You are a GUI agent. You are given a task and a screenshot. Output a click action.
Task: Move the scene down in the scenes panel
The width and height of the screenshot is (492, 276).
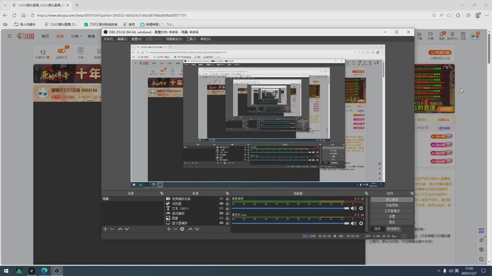(x=127, y=229)
